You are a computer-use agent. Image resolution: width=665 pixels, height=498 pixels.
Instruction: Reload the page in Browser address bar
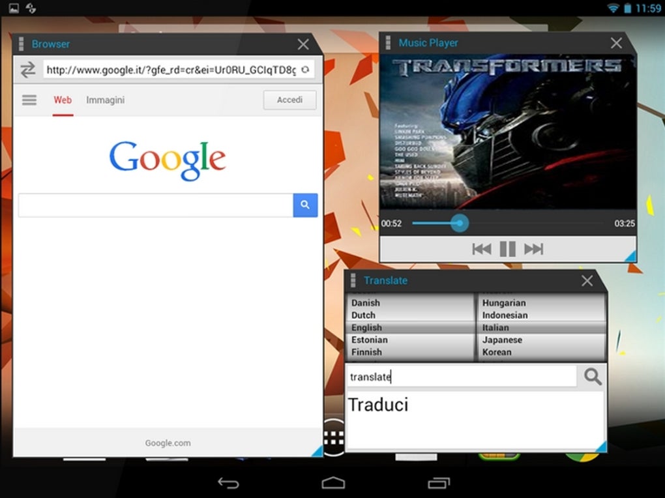[x=305, y=70]
